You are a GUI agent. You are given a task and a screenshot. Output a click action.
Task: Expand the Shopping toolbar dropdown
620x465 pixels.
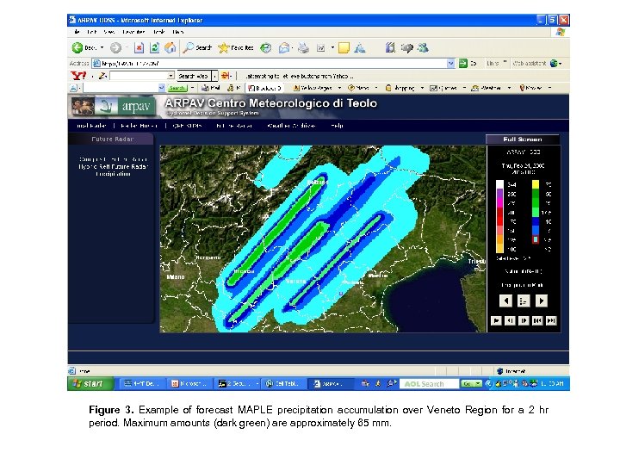point(422,88)
